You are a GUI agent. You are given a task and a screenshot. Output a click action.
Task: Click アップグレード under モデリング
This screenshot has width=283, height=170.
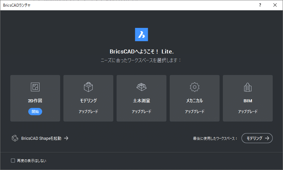click(x=88, y=112)
